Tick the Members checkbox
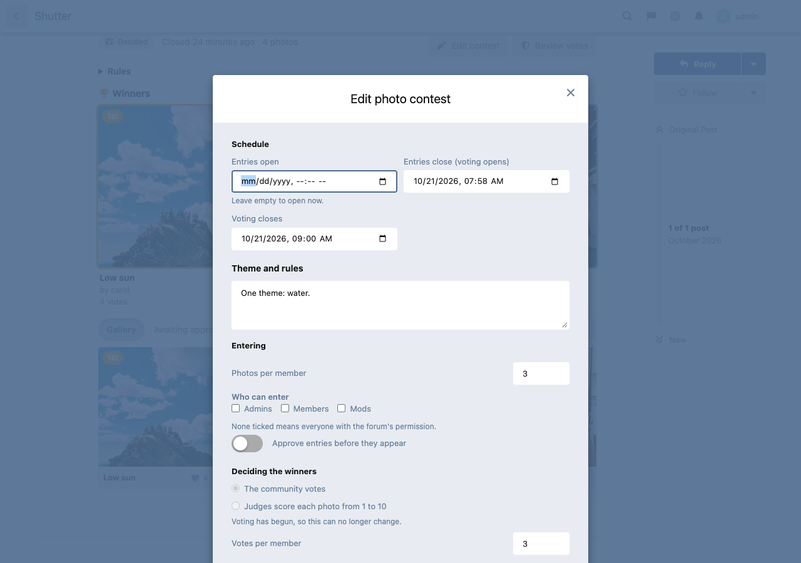The image size is (801, 563). coord(285,408)
